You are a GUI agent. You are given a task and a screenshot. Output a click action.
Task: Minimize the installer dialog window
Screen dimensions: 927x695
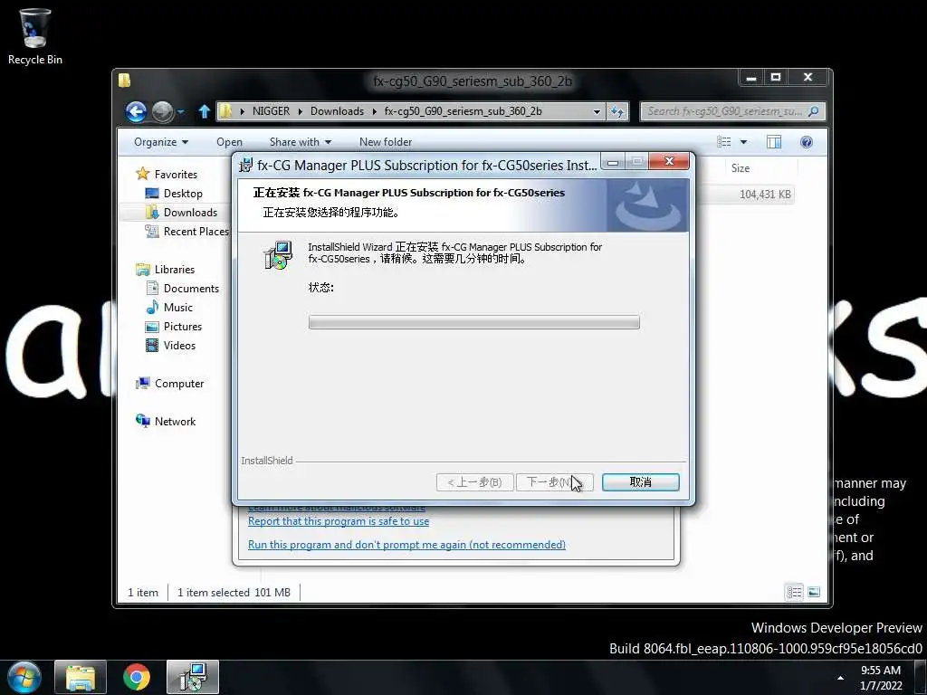613,161
